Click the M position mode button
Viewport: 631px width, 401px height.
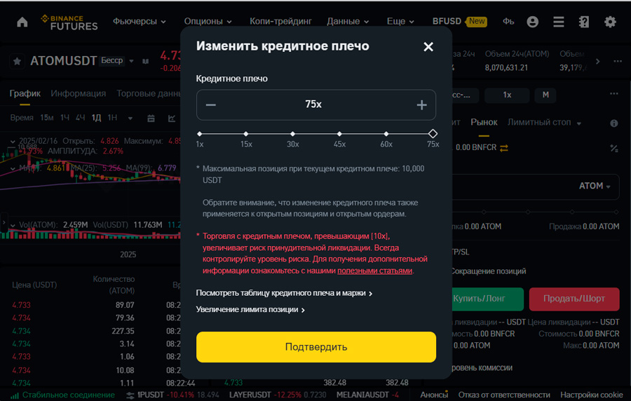[545, 95]
